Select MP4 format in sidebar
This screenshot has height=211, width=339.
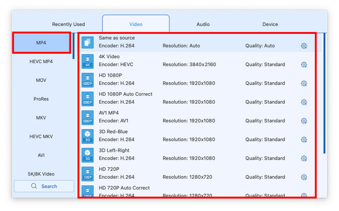click(41, 43)
